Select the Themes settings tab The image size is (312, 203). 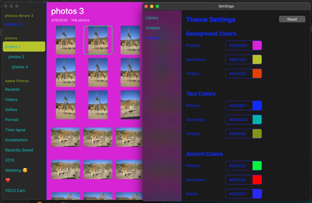[153, 38]
